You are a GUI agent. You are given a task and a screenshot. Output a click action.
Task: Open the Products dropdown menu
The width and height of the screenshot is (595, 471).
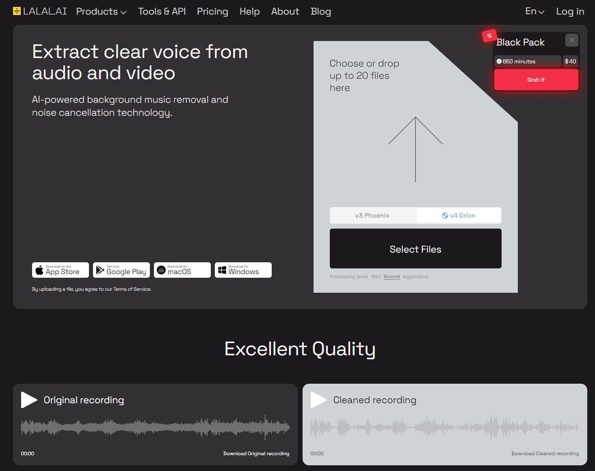(x=101, y=11)
